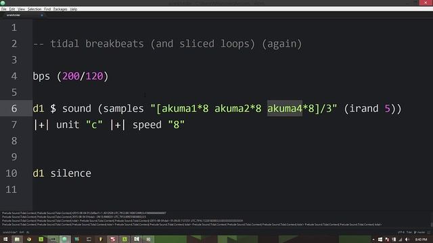Click the word 'bps' on line 4

click(41, 76)
